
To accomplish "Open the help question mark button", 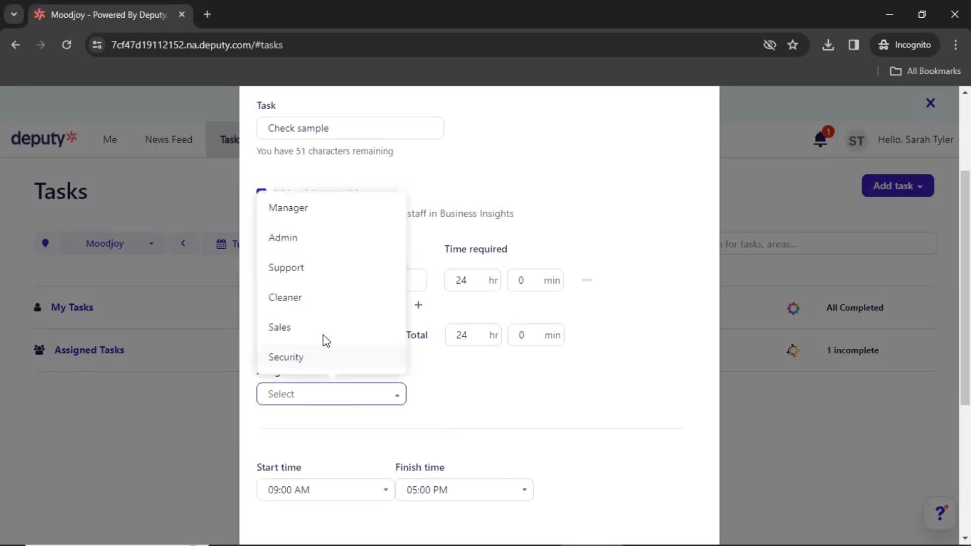I will click(940, 514).
